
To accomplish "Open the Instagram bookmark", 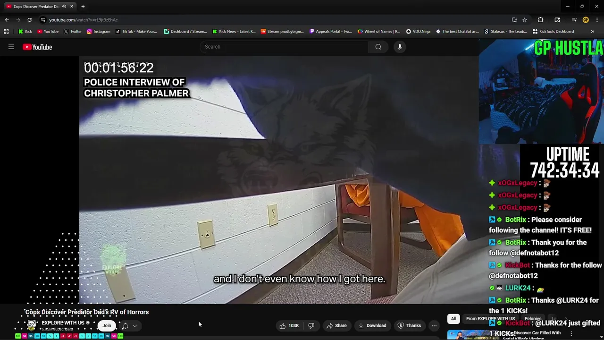I will click(x=99, y=31).
